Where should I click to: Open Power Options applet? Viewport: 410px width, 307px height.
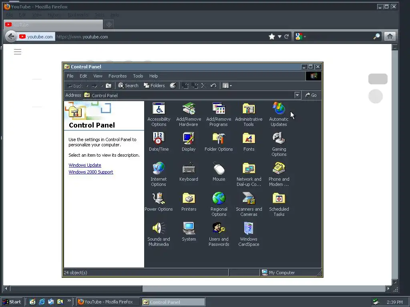point(159,202)
